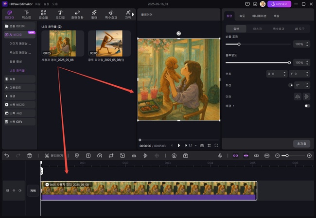The width and height of the screenshot is (316, 218).
Task: Click the scale 100% stepper arrows
Action: click(307, 44)
